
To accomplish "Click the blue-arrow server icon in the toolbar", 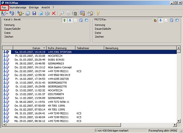I will (x=12, y=13).
